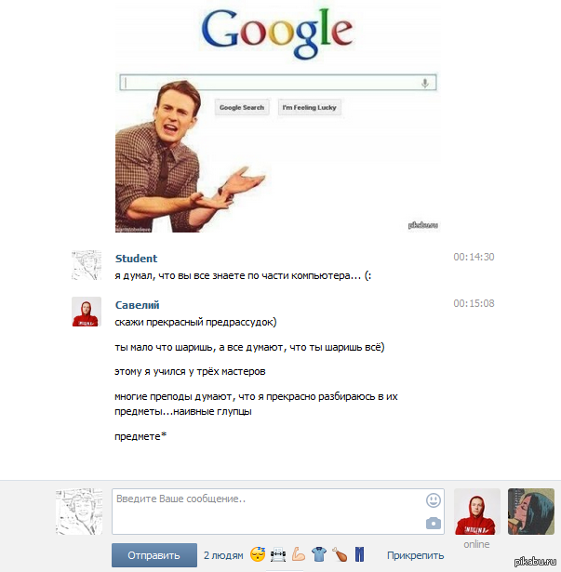
Task: Click the microphone icon in Google search box
Action: point(425,83)
